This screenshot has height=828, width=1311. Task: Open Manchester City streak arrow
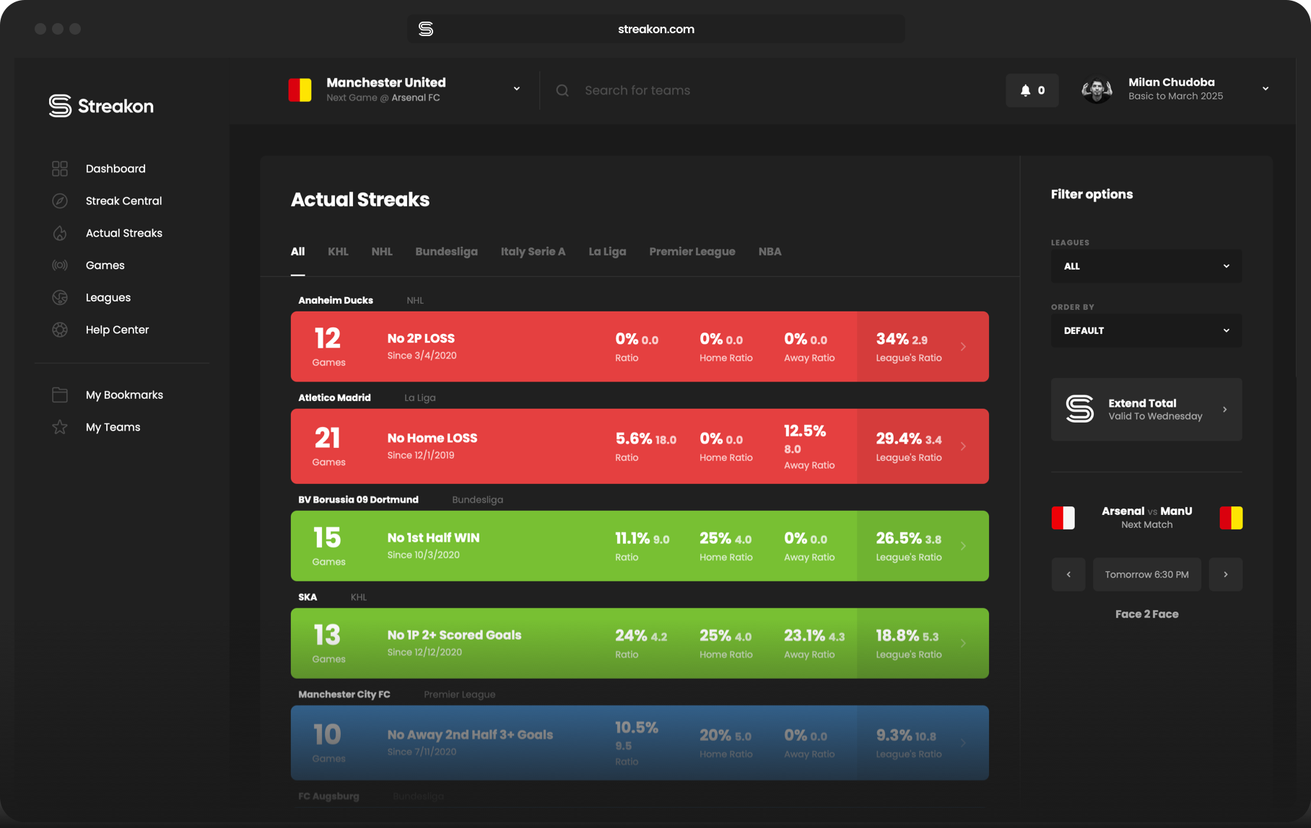[x=963, y=743]
